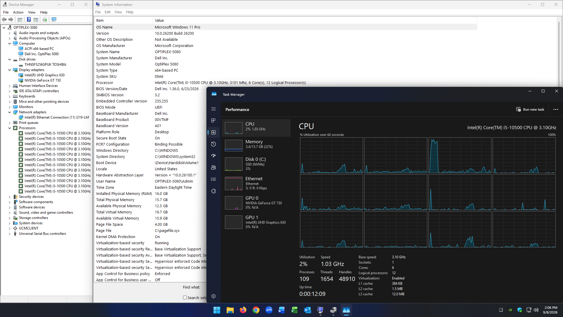Expand the Keyboards node
Screen dimensions: 563x317
coord(9,96)
